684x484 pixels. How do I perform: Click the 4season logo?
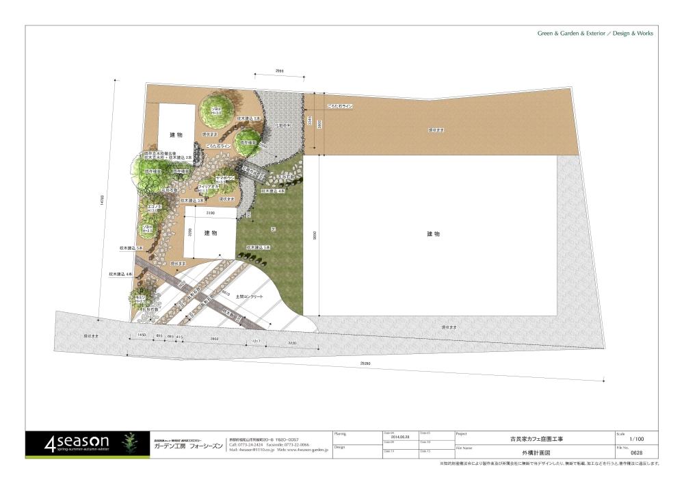tap(75, 443)
